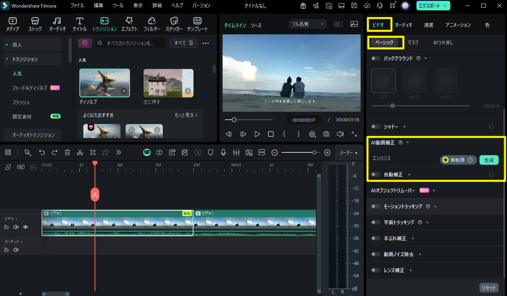
Task: Open the ヘルプ menu in the menu bar
Action: (177, 6)
